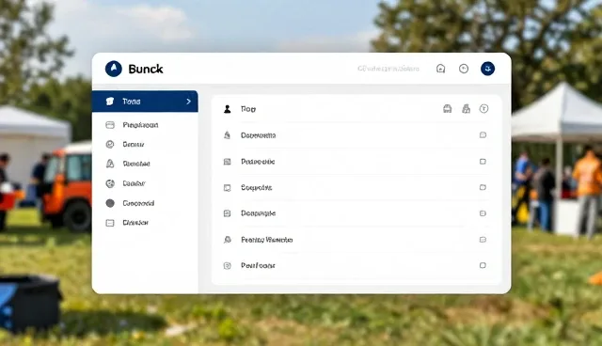602x346 pixels.
Task: Click the round Bunck logo icon
Action: click(114, 69)
